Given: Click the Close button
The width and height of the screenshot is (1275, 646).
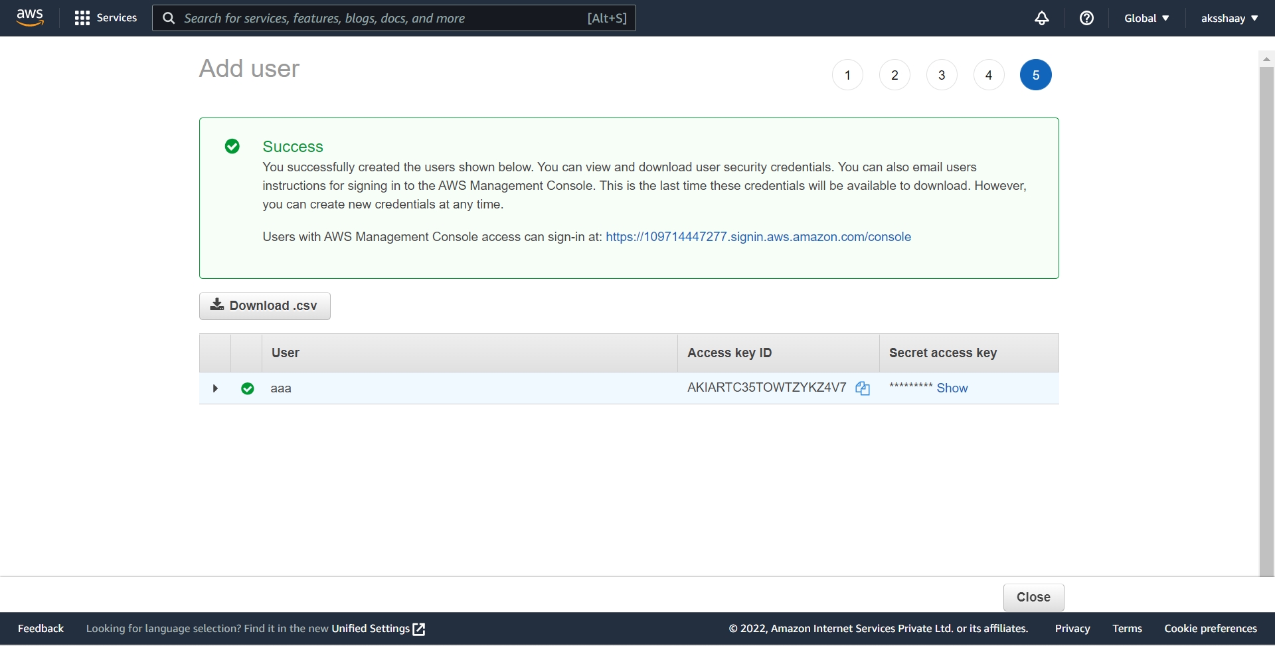Looking at the screenshot, I should click(x=1033, y=597).
